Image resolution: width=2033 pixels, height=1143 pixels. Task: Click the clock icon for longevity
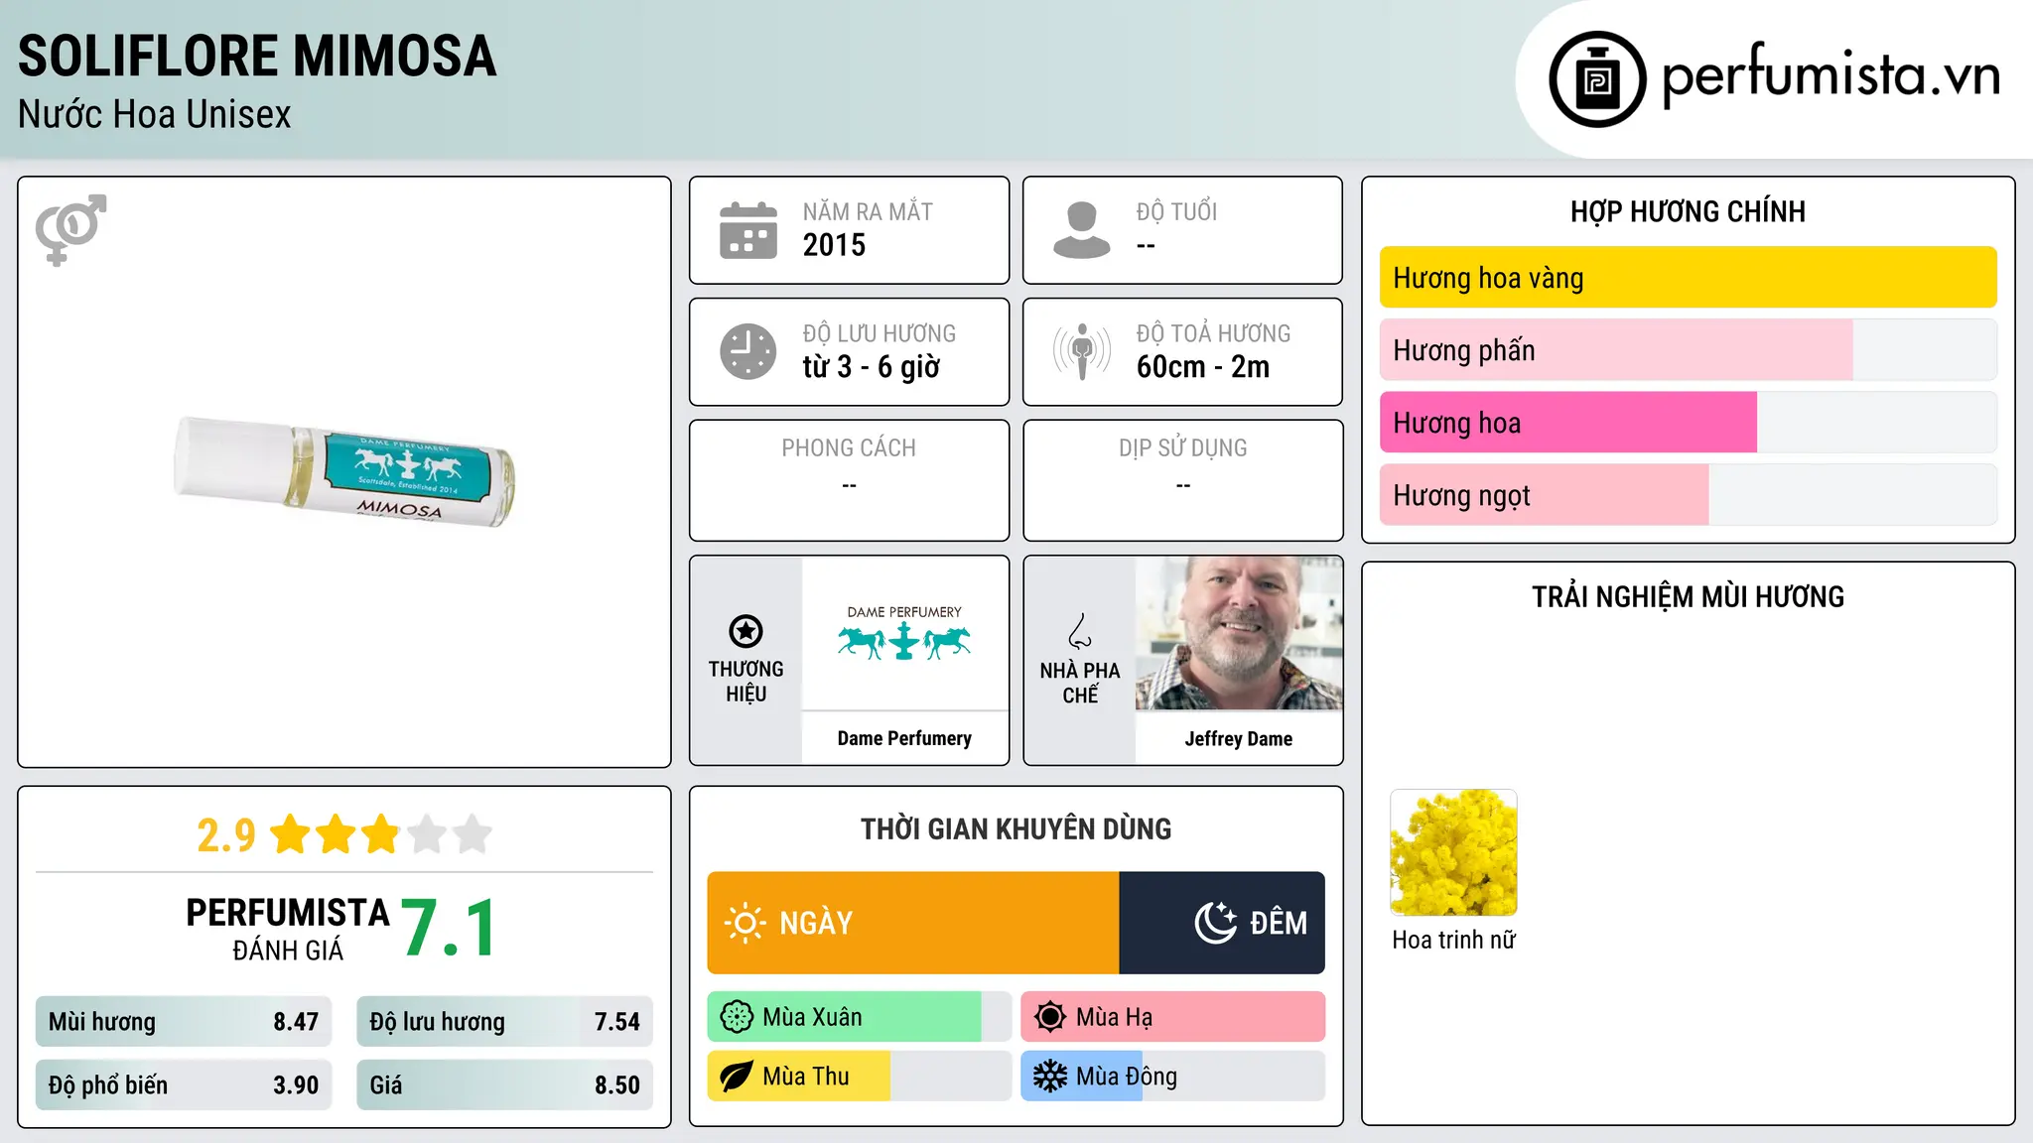(x=748, y=351)
